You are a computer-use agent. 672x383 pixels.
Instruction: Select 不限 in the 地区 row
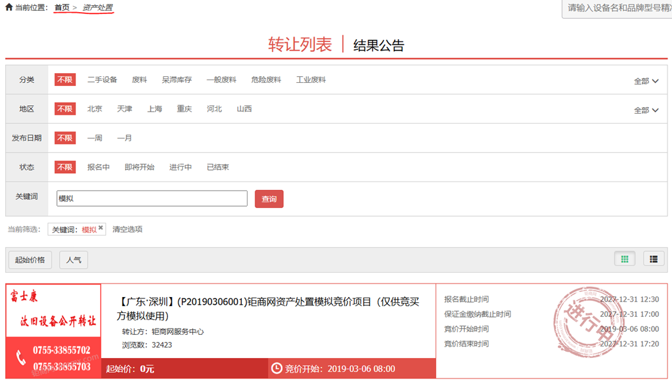coord(65,109)
